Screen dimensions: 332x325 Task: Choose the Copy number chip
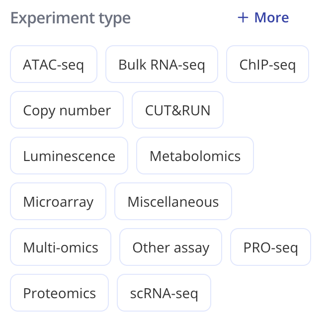(x=67, y=110)
